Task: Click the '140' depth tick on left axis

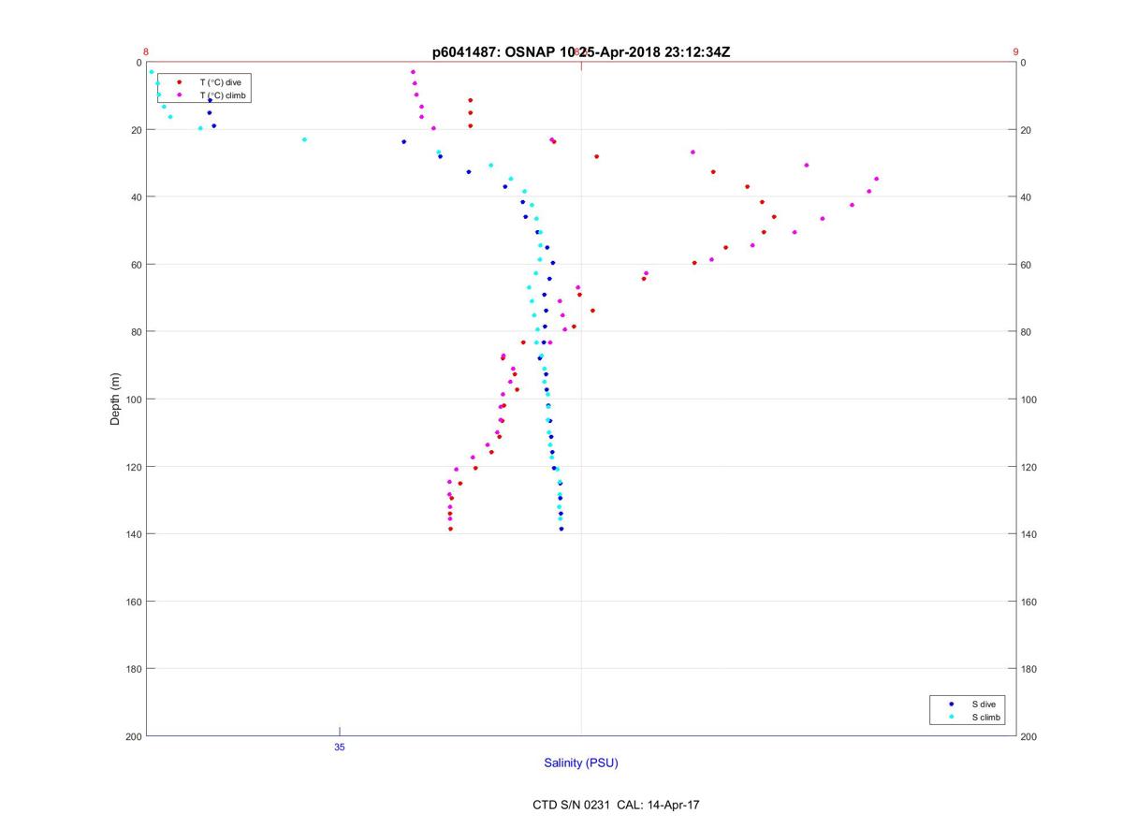Action: (x=133, y=534)
